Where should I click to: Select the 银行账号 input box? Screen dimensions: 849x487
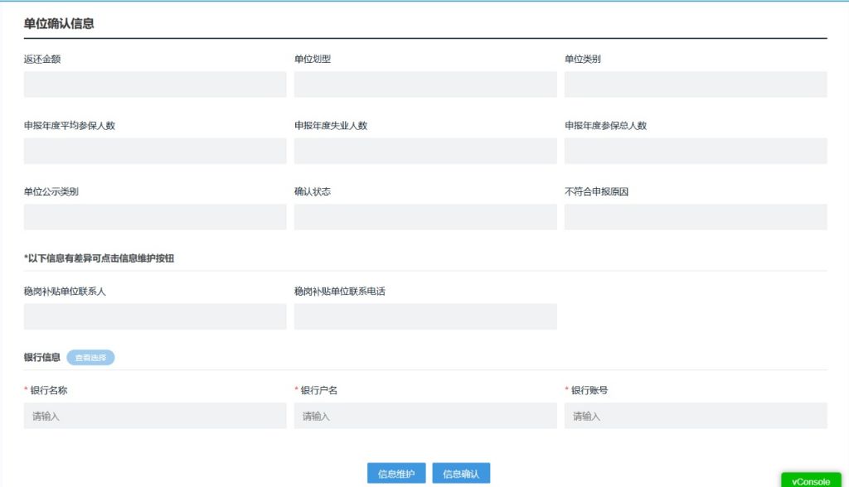[696, 416]
